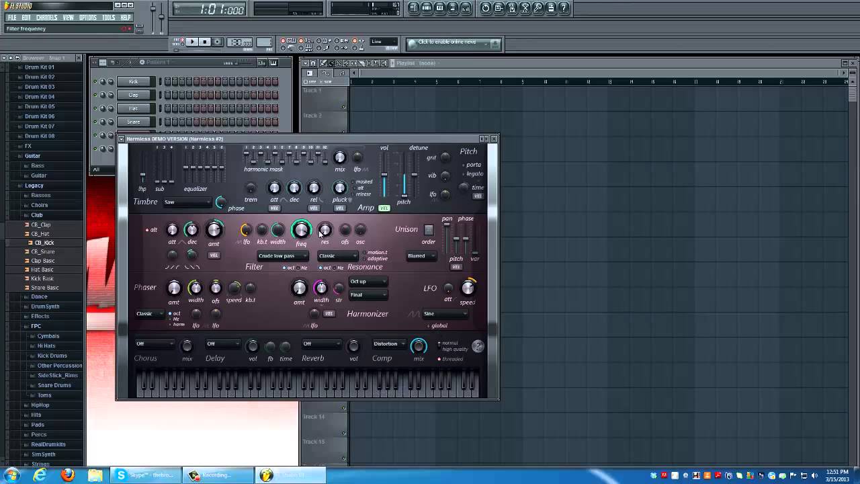Image resolution: width=860 pixels, height=484 pixels.
Task: Enable the global LFO option
Action: click(x=437, y=325)
